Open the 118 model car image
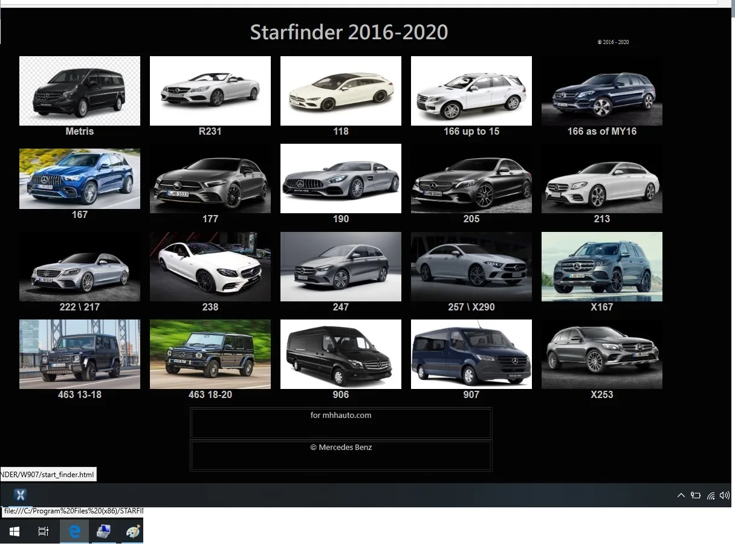The height and width of the screenshot is (546, 735). pyautogui.click(x=341, y=91)
